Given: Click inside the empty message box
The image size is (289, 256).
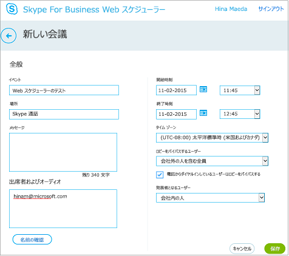Looking at the screenshot, I should [x=63, y=152].
